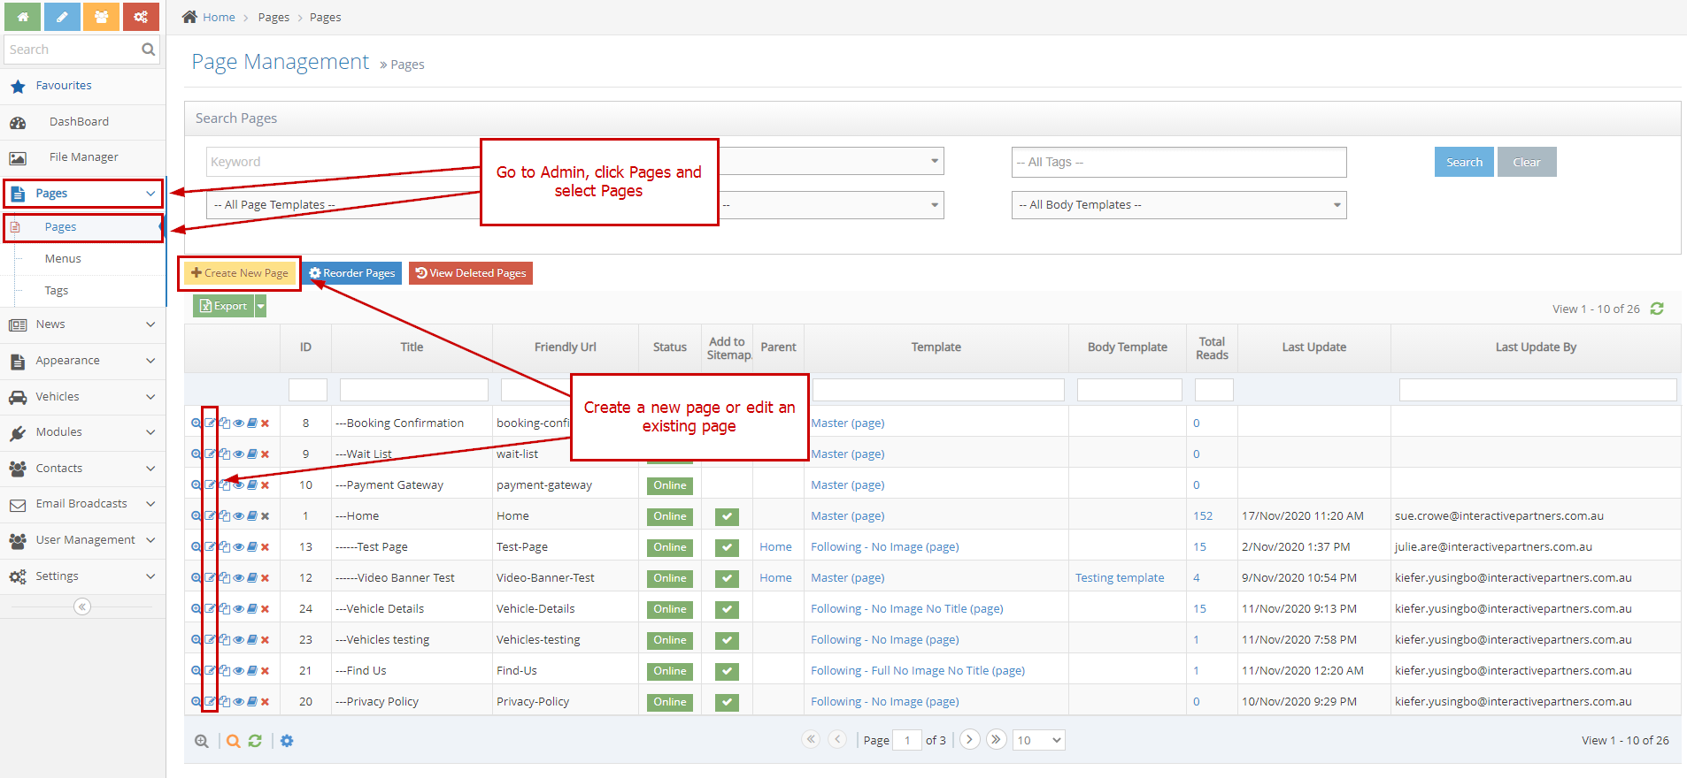Open grid settings gear in footer toolbar
Screen dimensions: 1687x778
[x=287, y=741]
